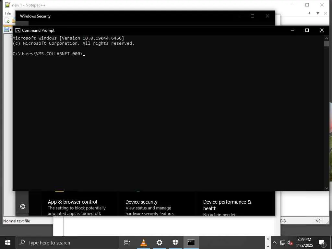Click the Command Prompt title bar icon
The image size is (332, 249).
pos(18,30)
